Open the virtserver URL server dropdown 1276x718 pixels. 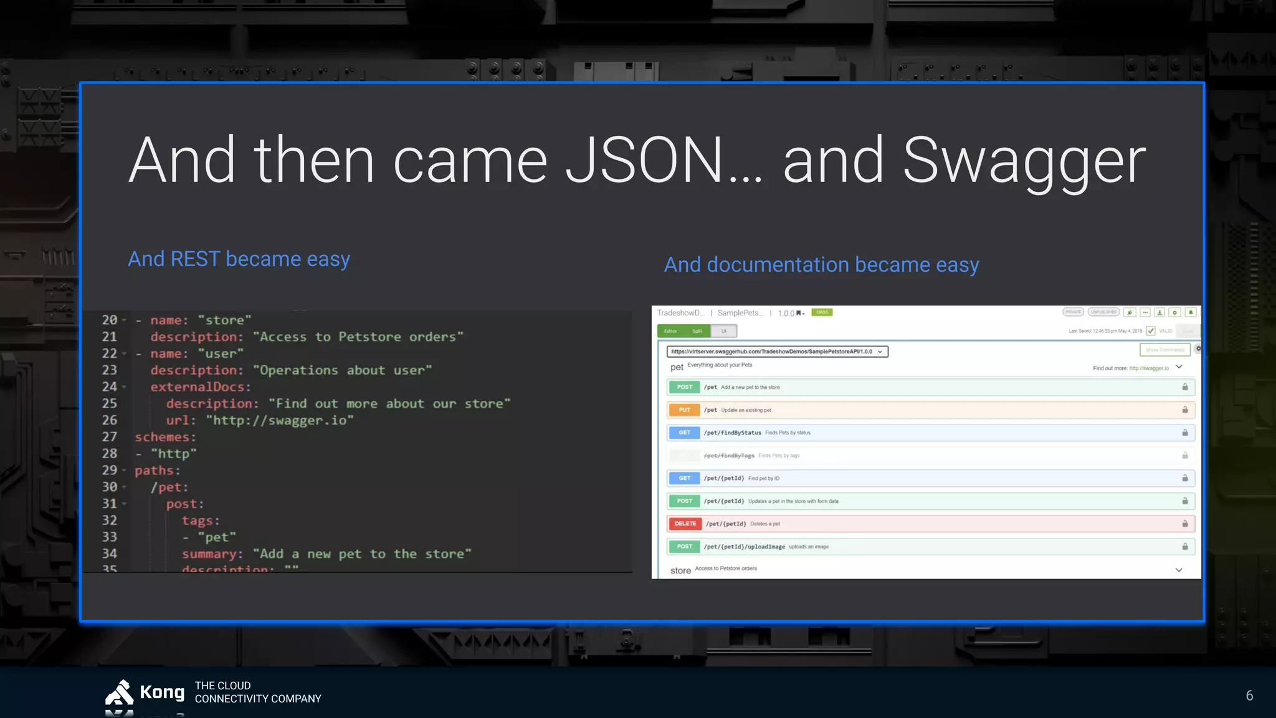[x=777, y=352]
